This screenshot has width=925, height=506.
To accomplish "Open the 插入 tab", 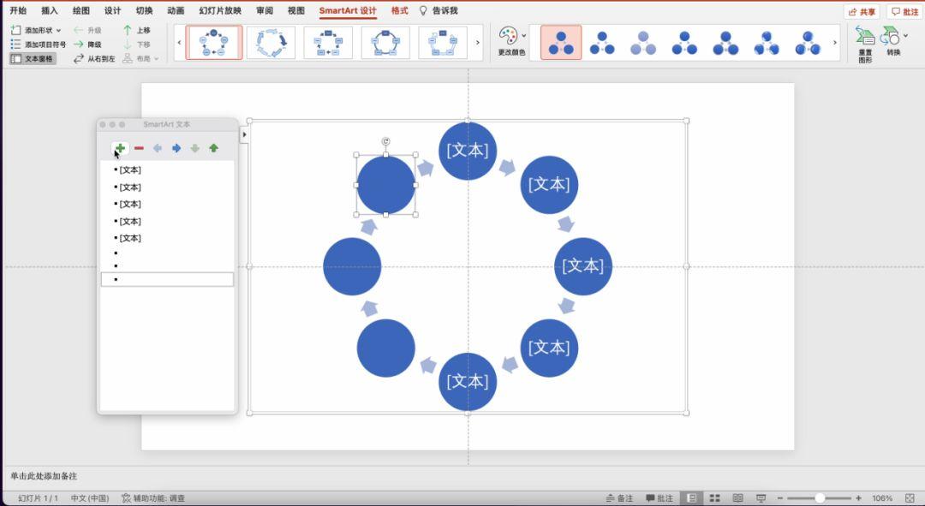I will (50, 10).
